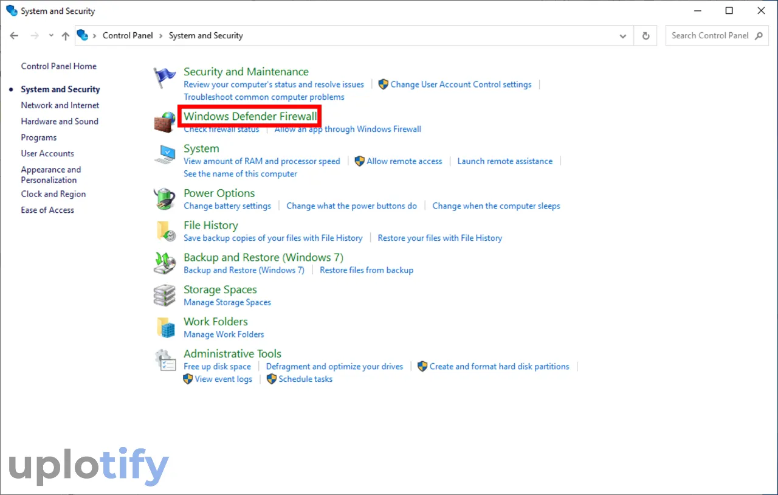778x495 pixels.
Task: Select Appearance and Personalization in sidebar
Action: [x=51, y=175]
